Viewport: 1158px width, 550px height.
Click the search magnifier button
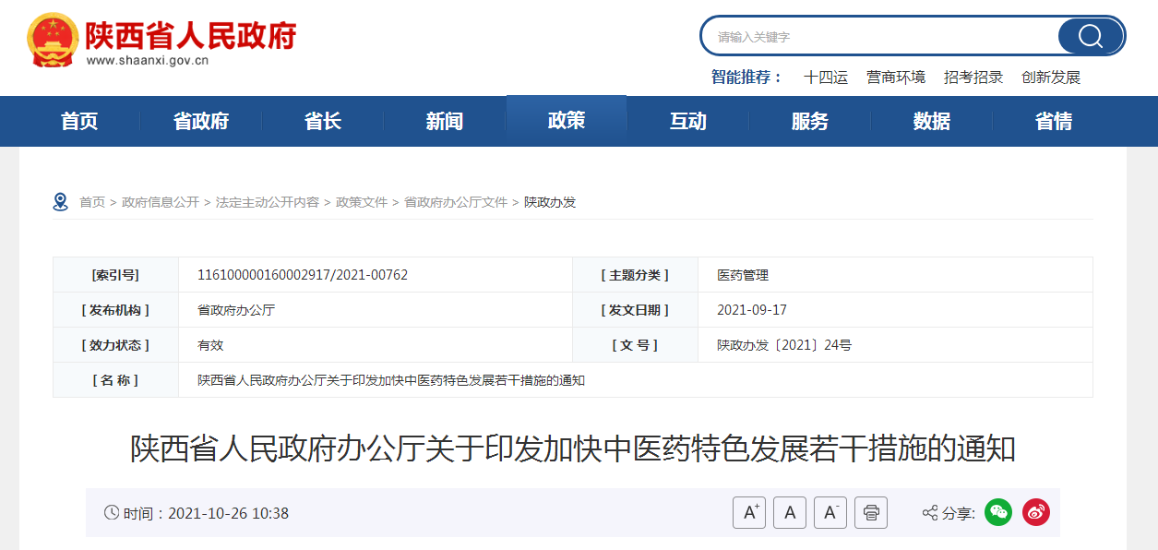pos(1091,37)
